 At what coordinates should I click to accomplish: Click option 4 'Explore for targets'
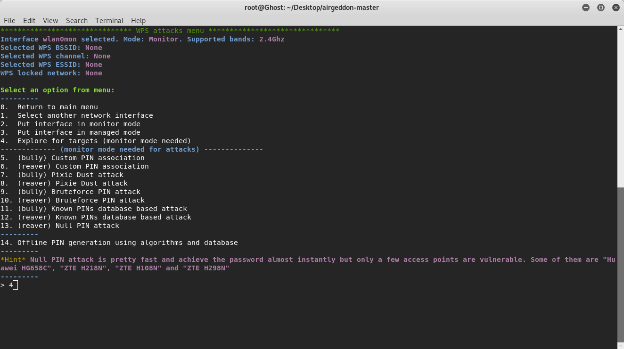click(96, 141)
